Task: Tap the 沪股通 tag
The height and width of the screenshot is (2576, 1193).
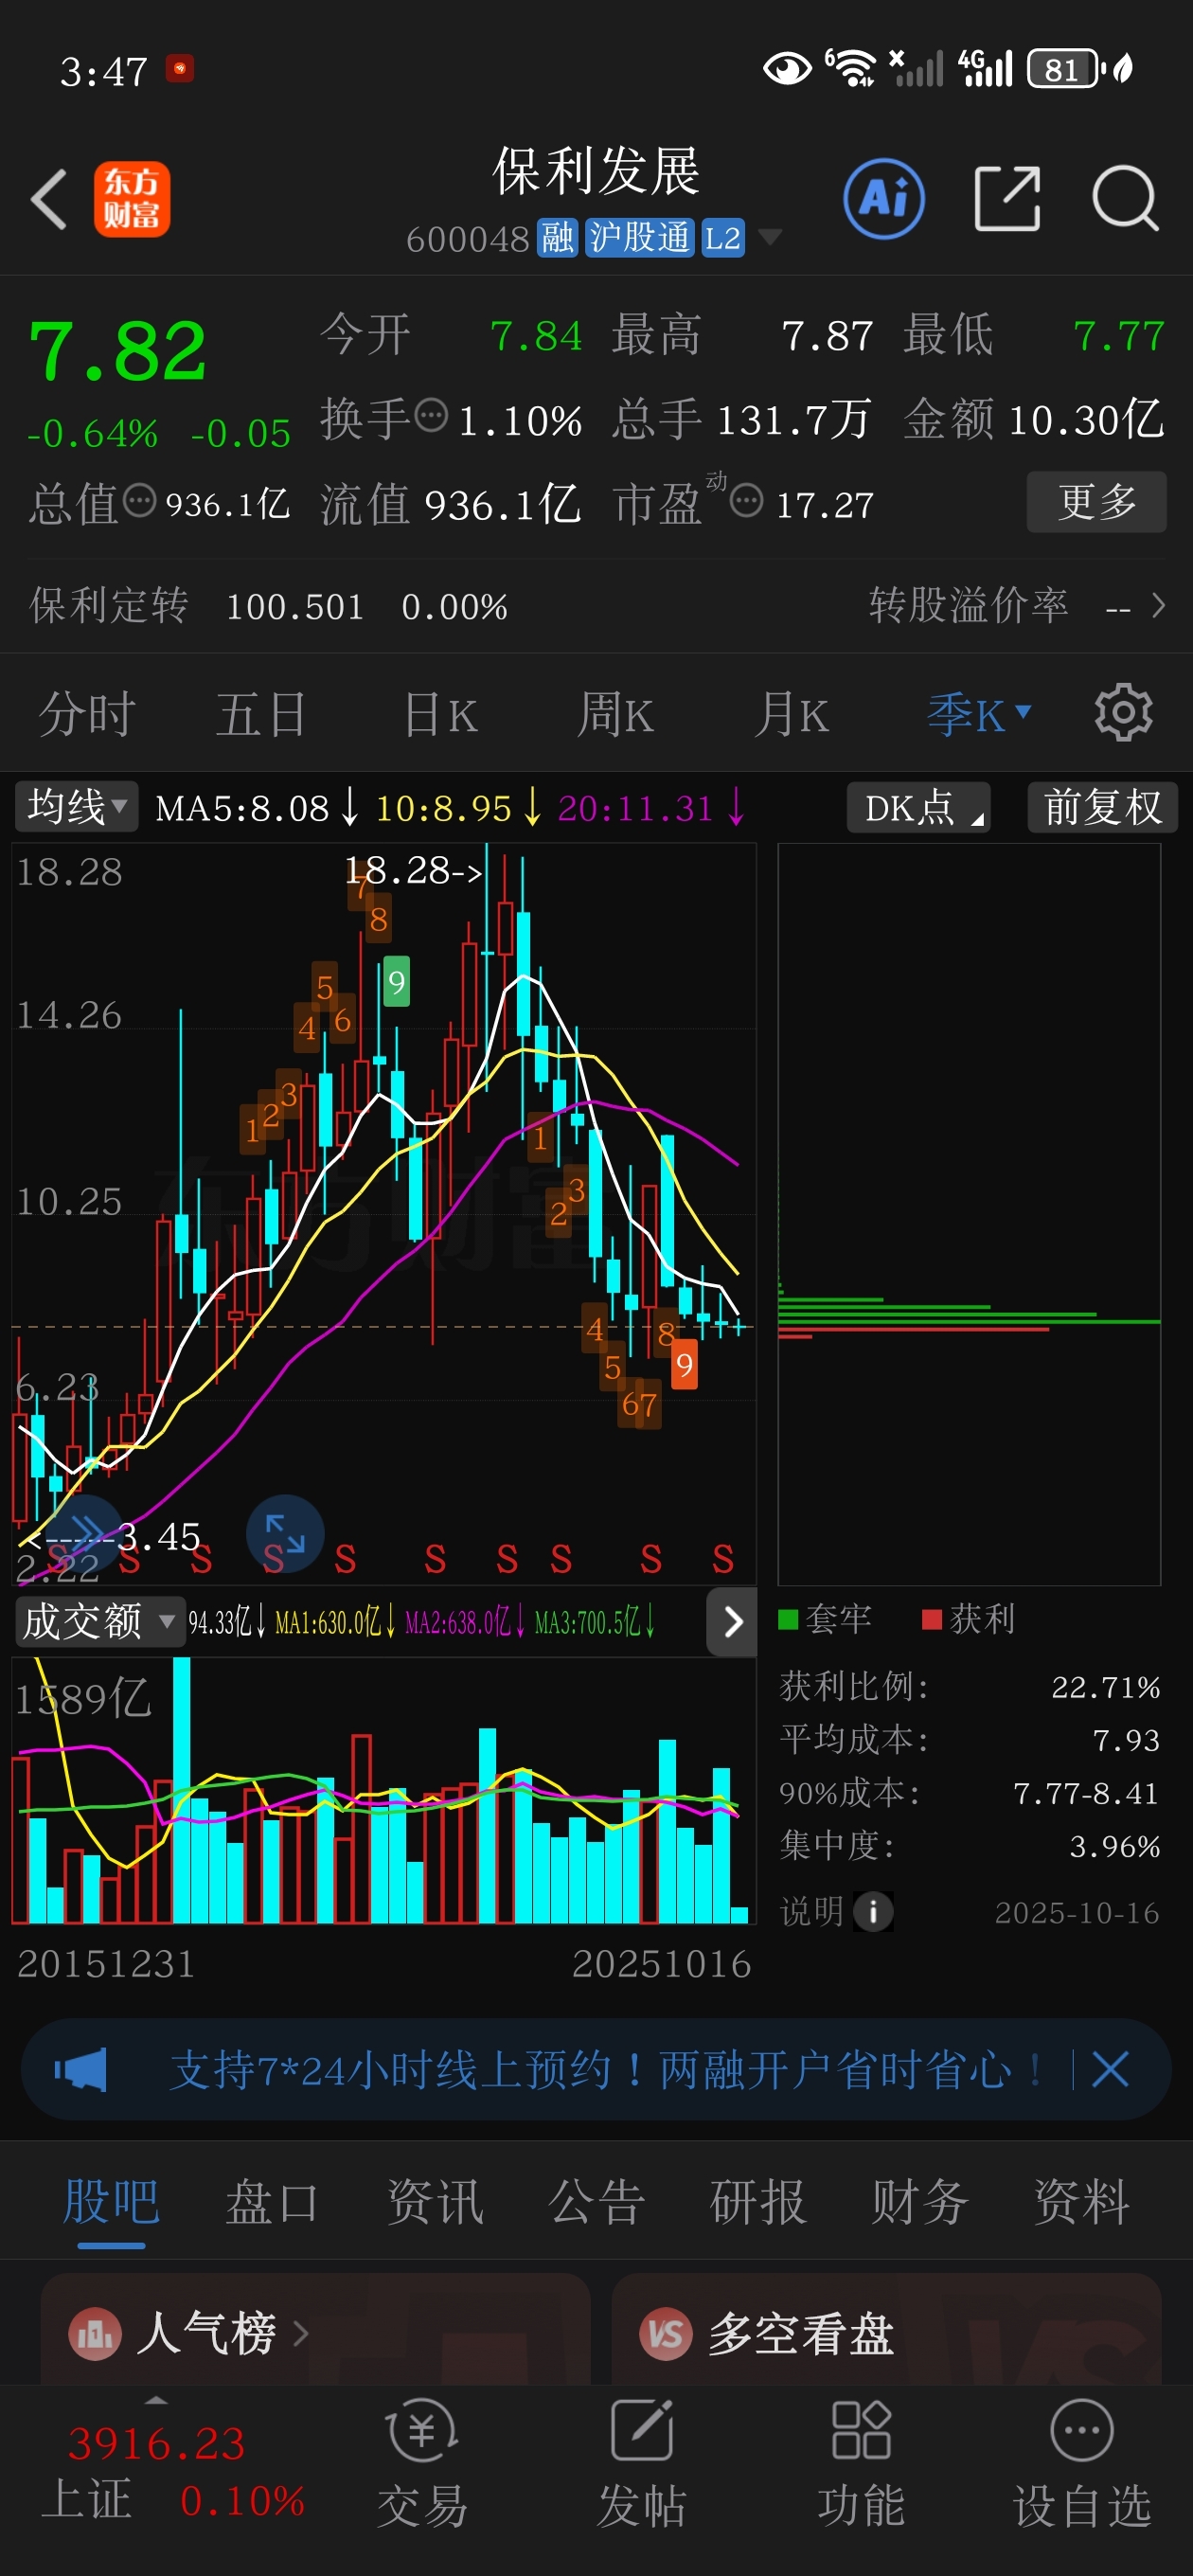Action: tap(639, 238)
